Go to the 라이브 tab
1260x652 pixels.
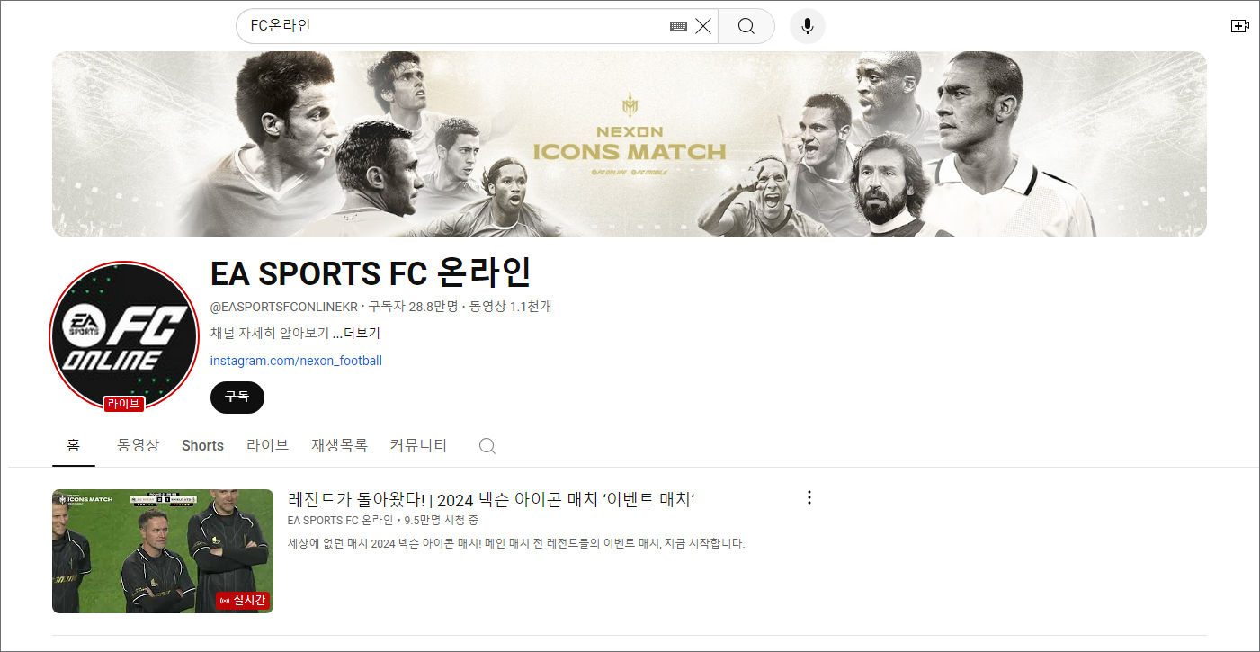[x=268, y=445]
